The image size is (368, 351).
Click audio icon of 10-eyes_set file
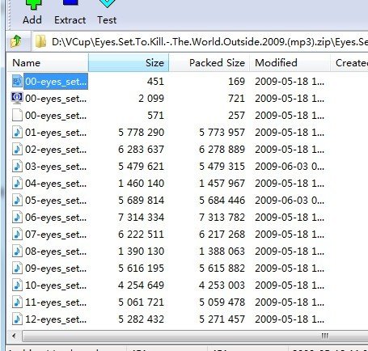tap(17, 285)
